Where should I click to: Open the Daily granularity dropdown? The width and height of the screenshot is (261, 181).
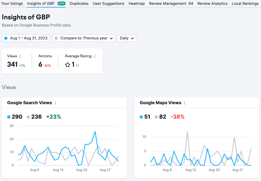pyautogui.click(x=127, y=38)
